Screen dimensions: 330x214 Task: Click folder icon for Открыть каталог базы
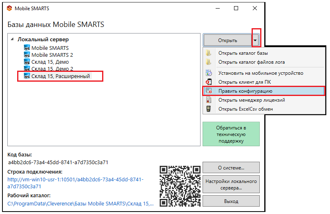tap(208, 53)
